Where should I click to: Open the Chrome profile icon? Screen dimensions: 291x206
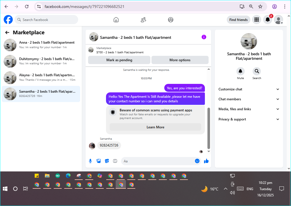pyautogui.click(x=275, y=7)
